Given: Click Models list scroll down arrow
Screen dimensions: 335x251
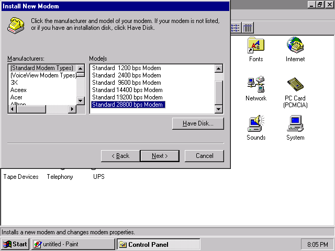Looking at the screenshot, I should pyautogui.click(x=219, y=109).
